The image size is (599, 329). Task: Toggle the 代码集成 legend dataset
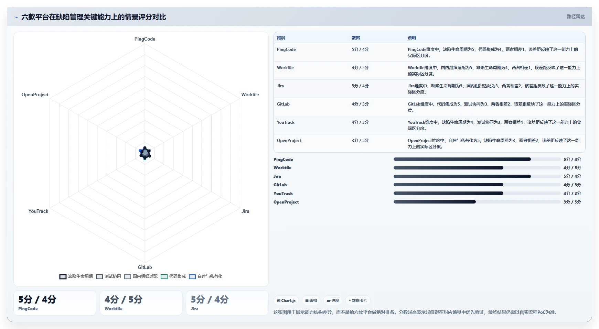point(173,276)
